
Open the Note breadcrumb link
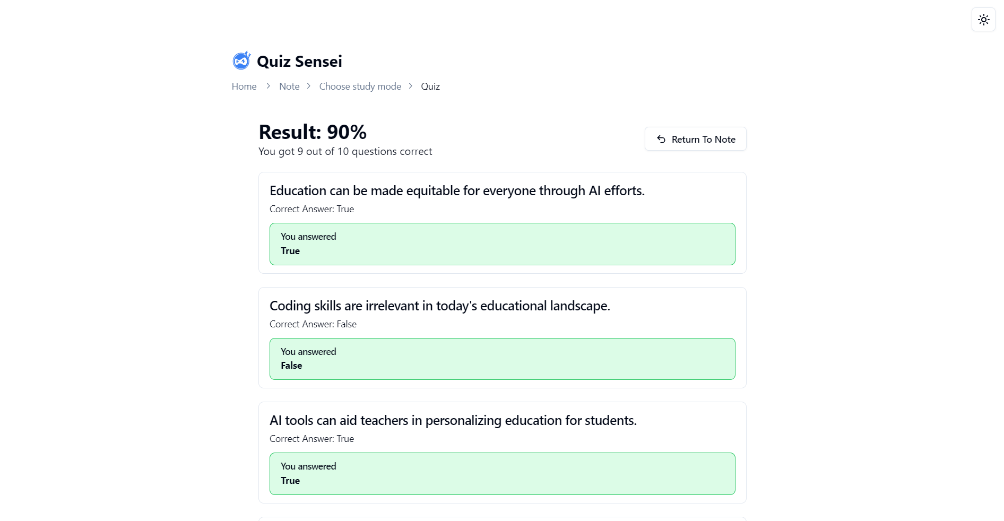pos(289,86)
